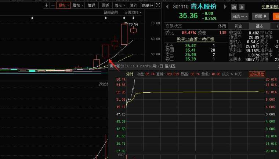Hide the side panel with 隐藏 button
Screen dimensions: 279x159
tap(148, 5)
